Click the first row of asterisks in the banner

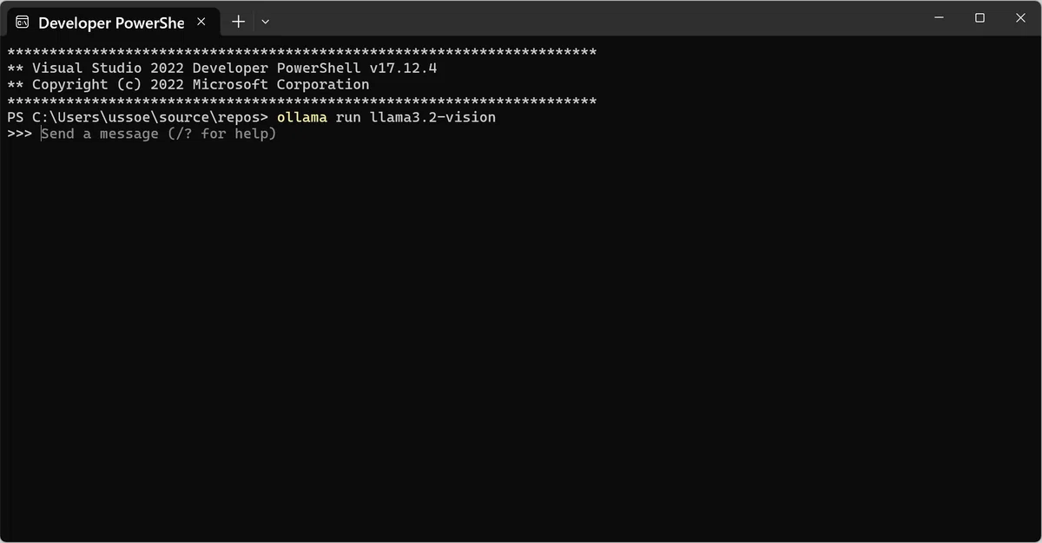(x=302, y=52)
